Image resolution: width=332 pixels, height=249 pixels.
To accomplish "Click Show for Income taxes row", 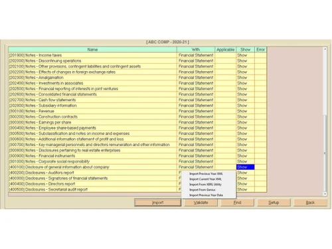I will pos(245,55).
